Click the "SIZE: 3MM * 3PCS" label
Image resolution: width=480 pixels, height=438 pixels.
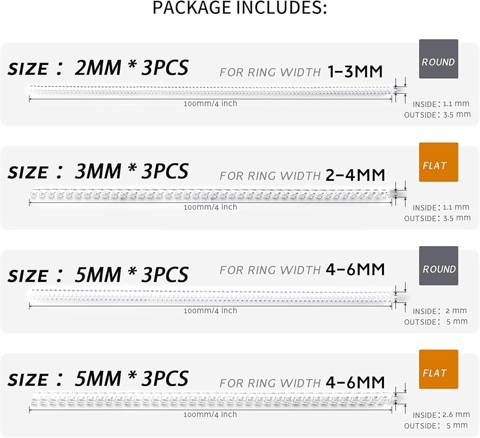coord(98,172)
